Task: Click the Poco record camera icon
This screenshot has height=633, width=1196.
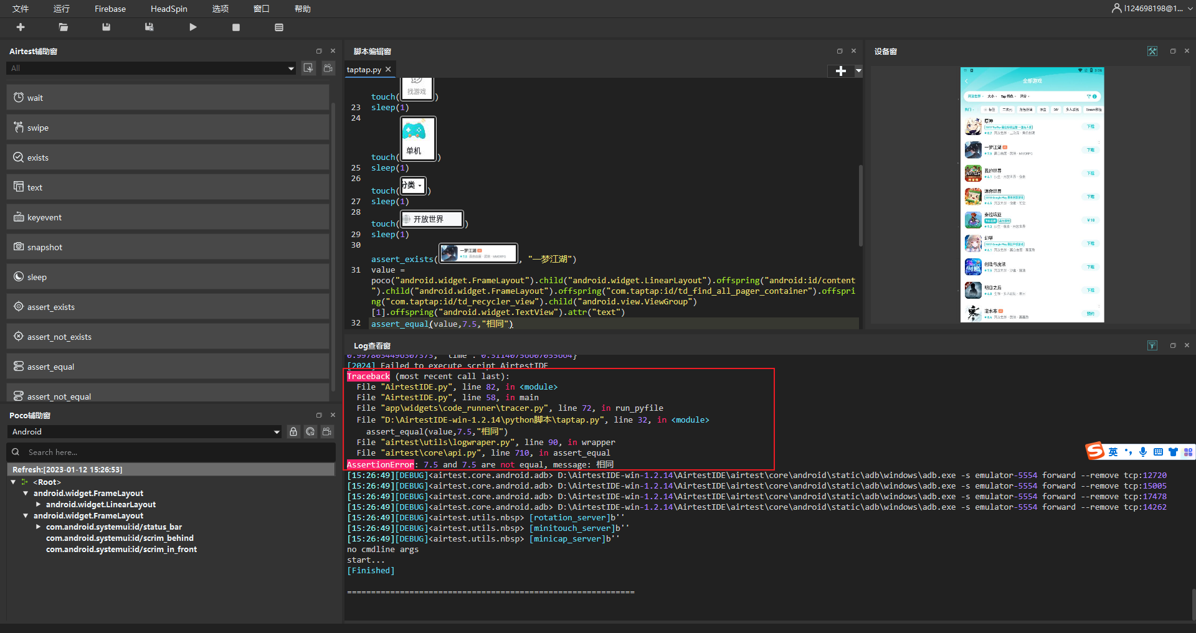Action: [x=327, y=432]
